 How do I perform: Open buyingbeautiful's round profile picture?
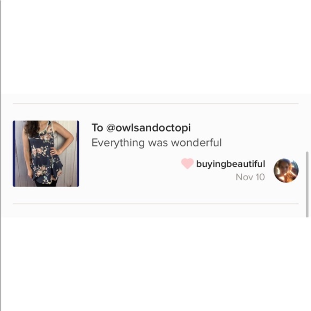pyautogui.click(x=286, y=171)
